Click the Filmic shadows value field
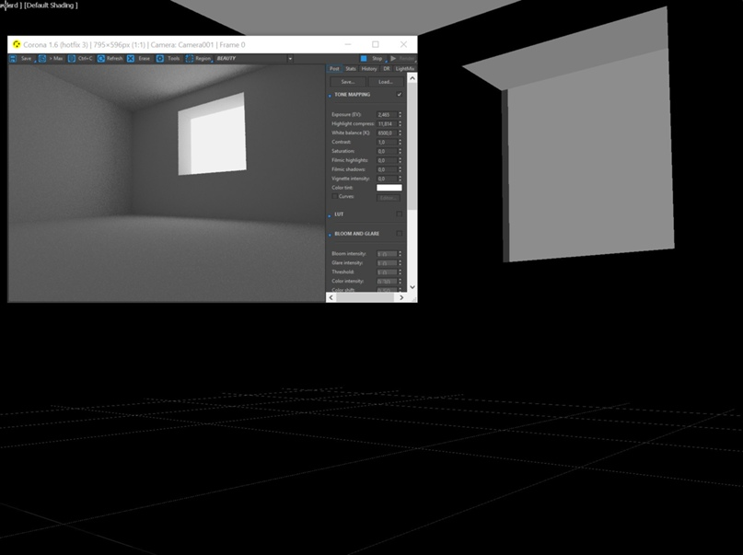The height and width of the screenshot is (555, 743). 387,169
